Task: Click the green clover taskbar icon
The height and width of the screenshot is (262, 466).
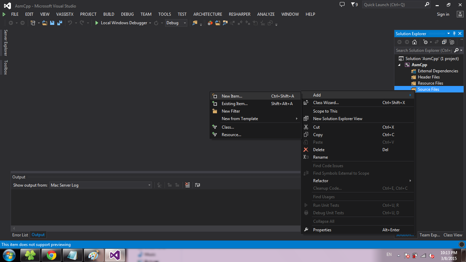Action: (31, 255)
